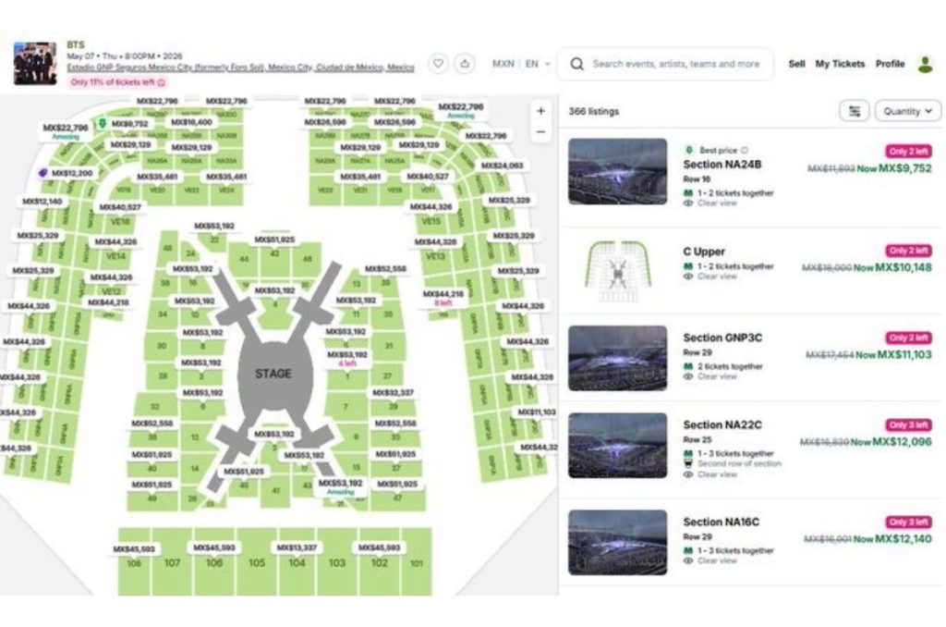This screenshot has width=946, height=627.
Task: Expand the MXN EN currency language selector
Action: [521, 64]
